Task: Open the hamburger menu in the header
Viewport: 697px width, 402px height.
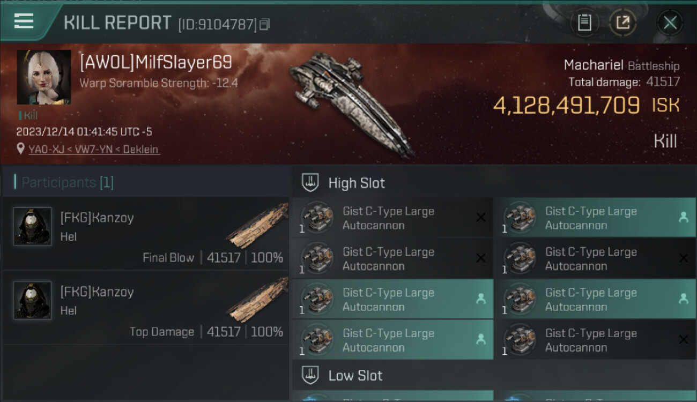Action: pyautogui.click(x=24, y=21)
